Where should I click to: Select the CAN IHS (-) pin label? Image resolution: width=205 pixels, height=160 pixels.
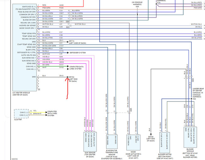click(x=31, y=69)
